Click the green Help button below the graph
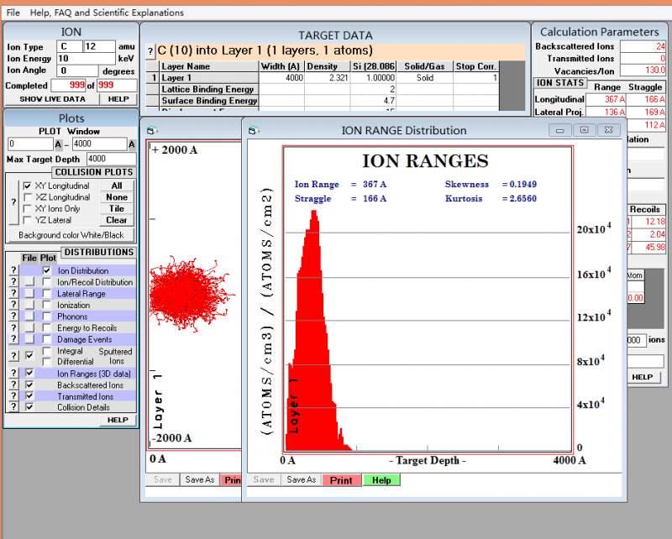 (x=381, y=480)
